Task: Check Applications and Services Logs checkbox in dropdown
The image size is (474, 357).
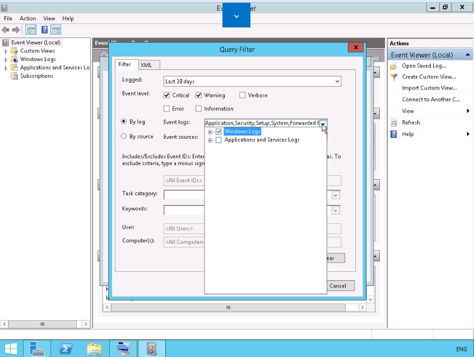Action: pyautogui.click(x=219, y=140)
